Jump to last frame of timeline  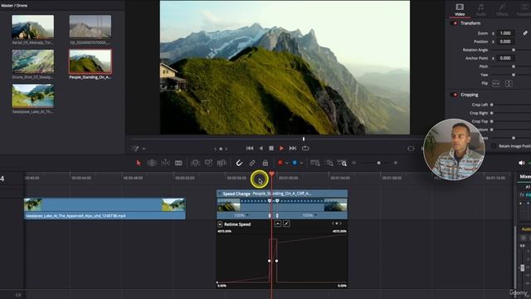coord(293,148)
